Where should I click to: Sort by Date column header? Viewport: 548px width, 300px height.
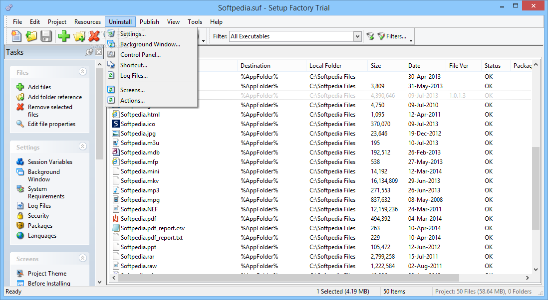(426, 66)
